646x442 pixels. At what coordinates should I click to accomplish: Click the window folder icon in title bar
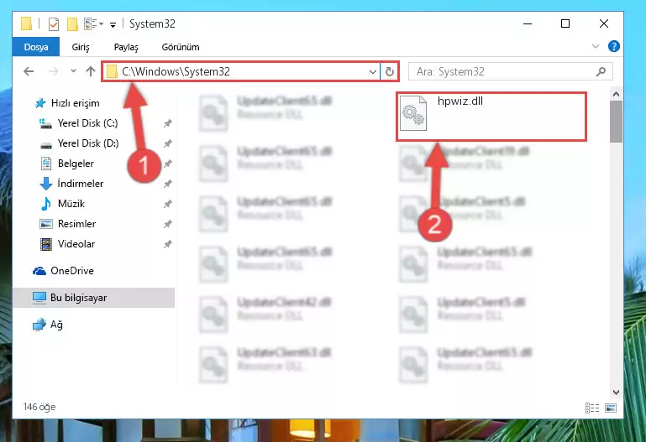(26, 23)
